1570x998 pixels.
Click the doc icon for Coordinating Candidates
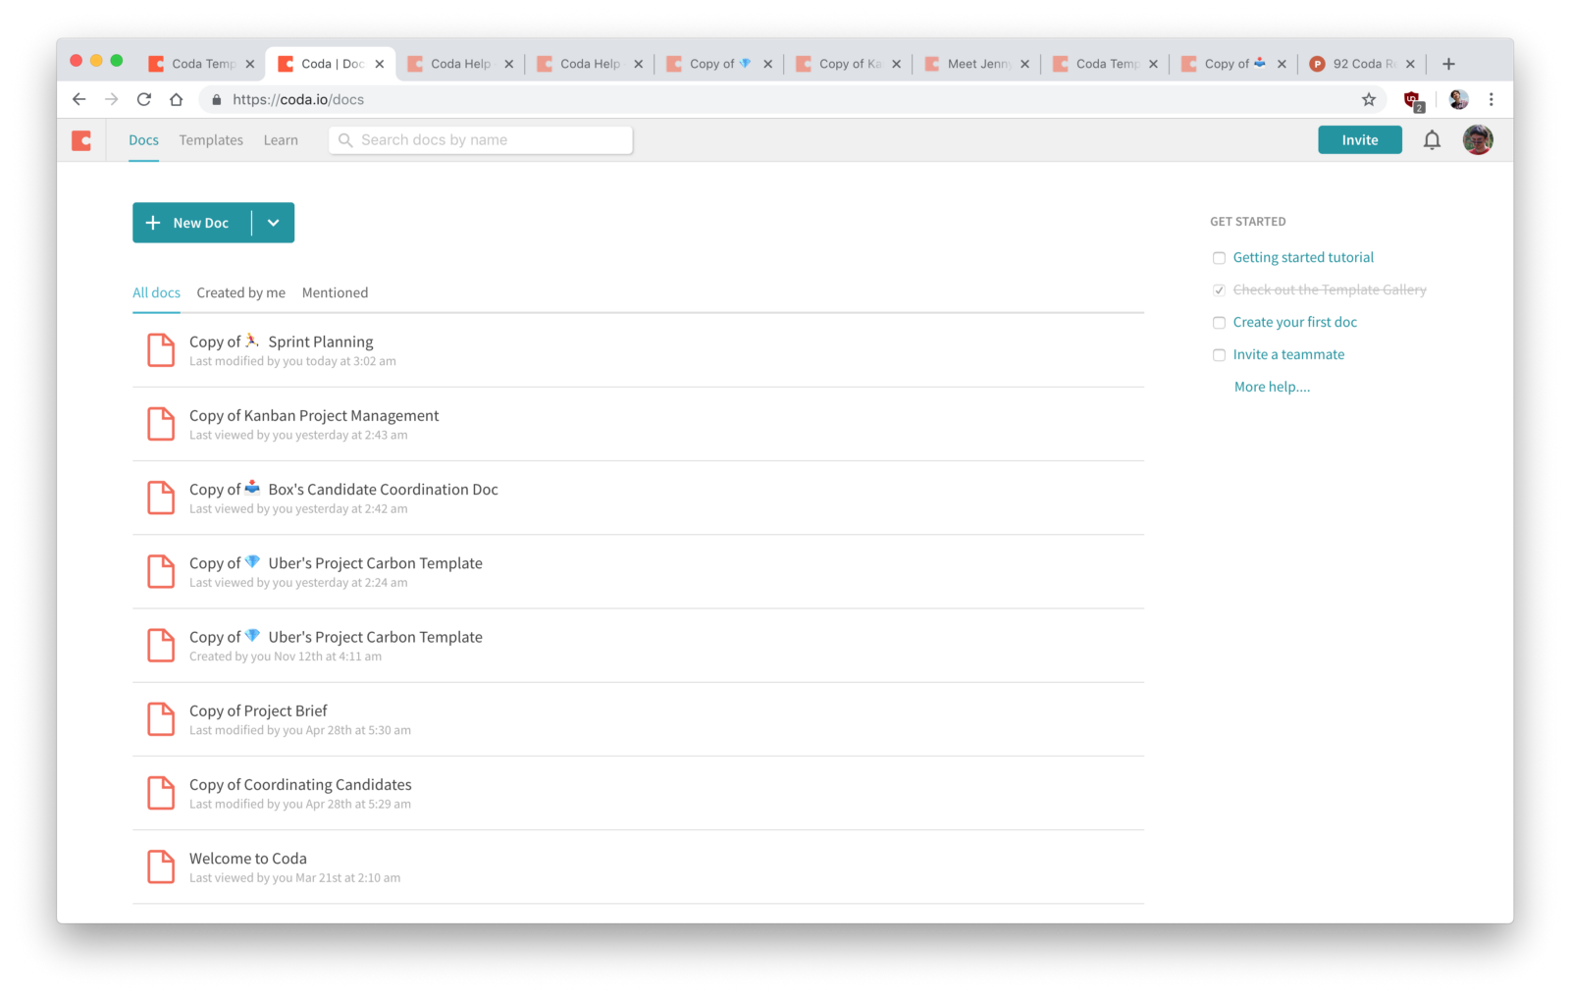pyautogui.click(x=161, y=793)
